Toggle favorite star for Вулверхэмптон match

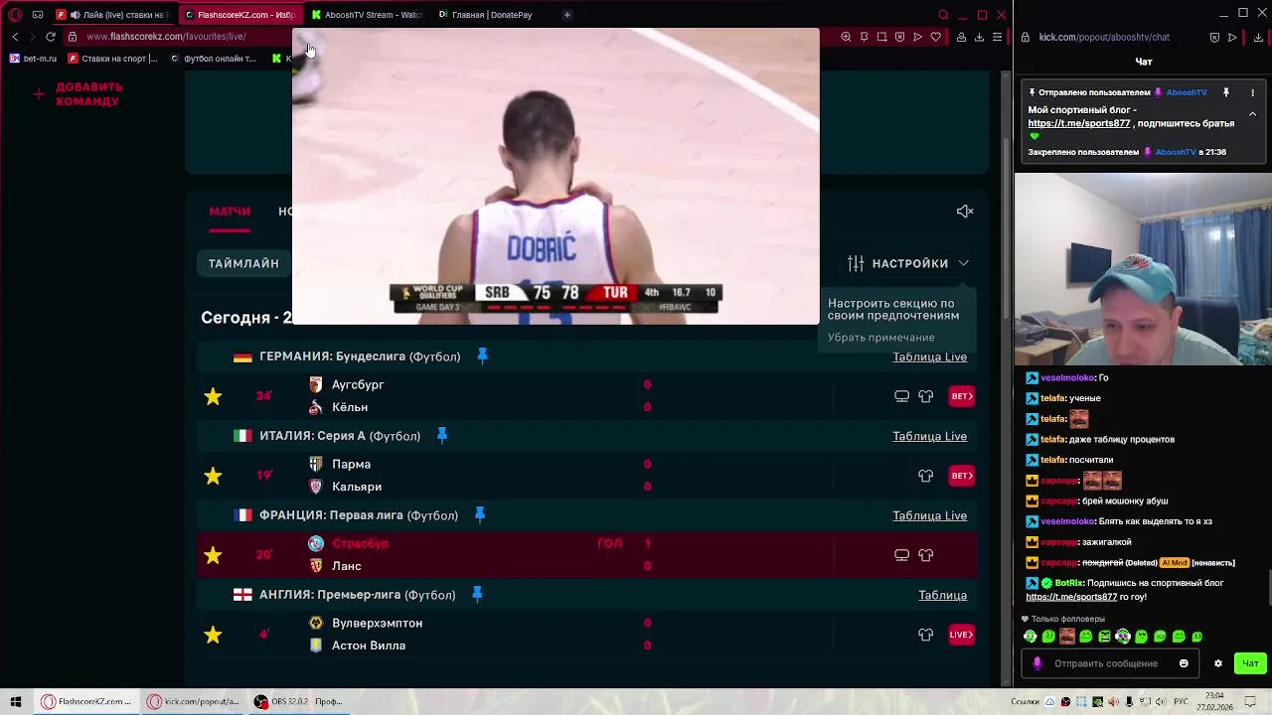click(x=213, y=635)
